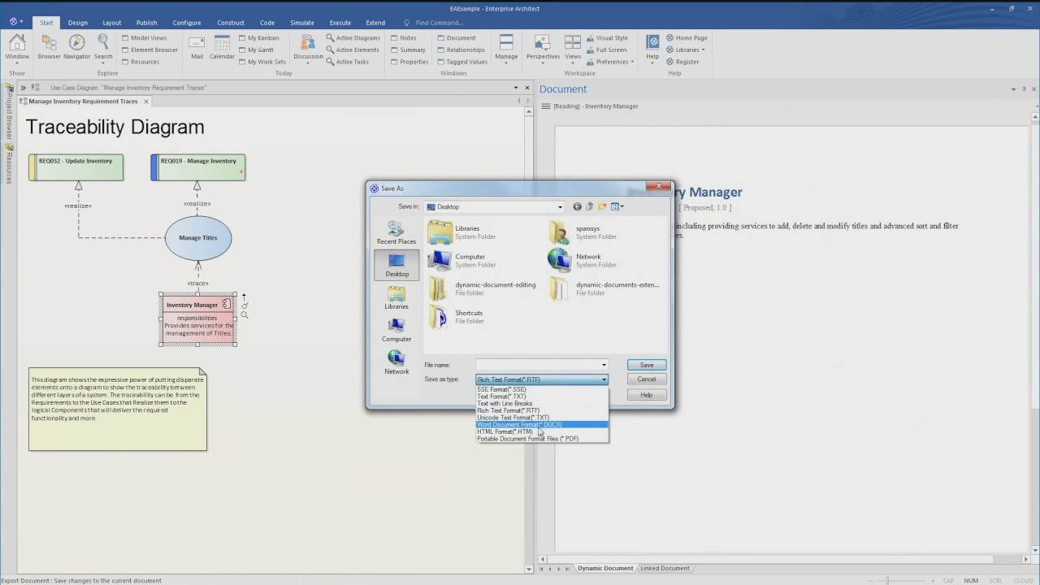The height and width of the screenshot is (585, 1040).
Task: Toggle the Relationships window
Action: (460, 50)
